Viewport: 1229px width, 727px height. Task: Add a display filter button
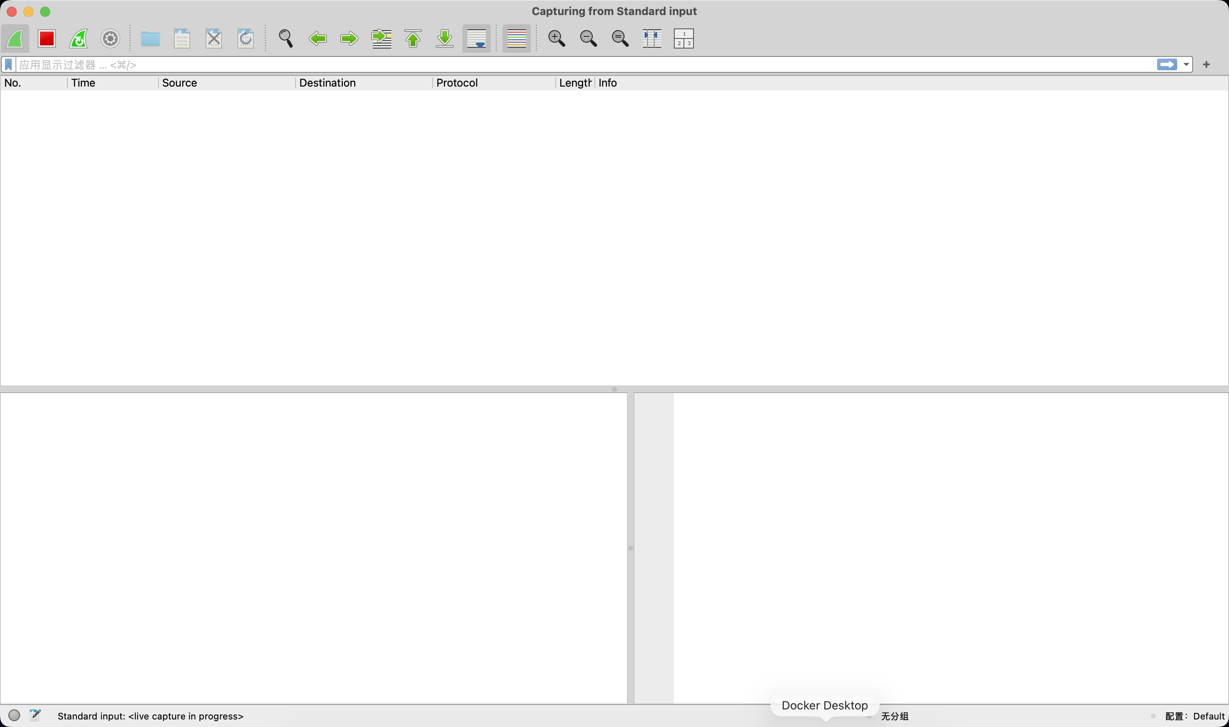click(1206, 65)
